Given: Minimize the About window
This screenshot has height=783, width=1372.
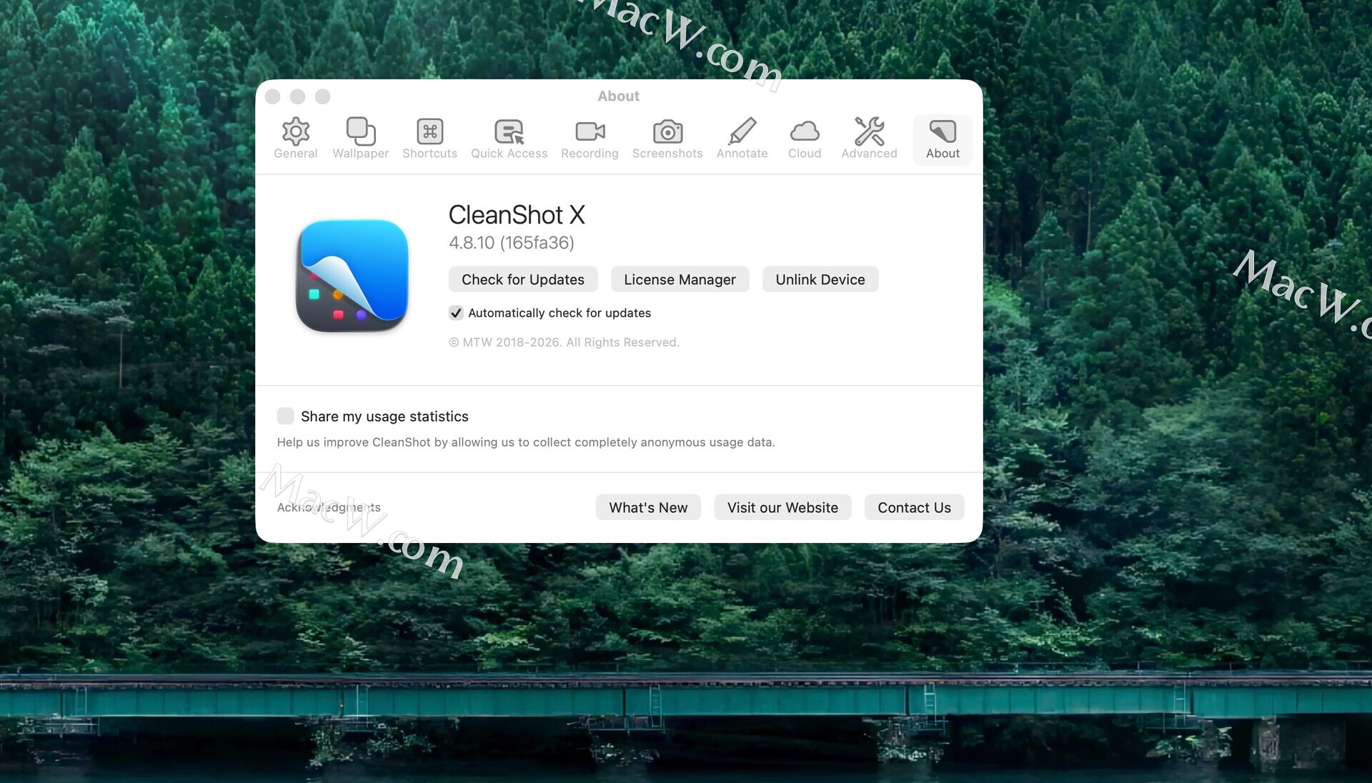Looking at the screenshot, I should [297, 96].
